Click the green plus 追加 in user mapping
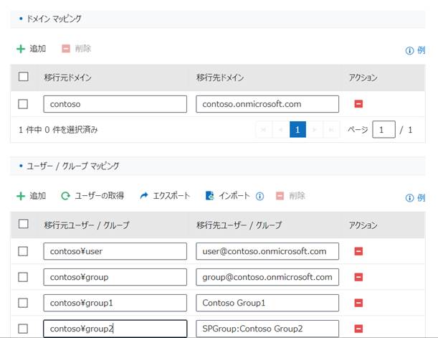Screen dimensions: 438x338 tap(31, 196)
